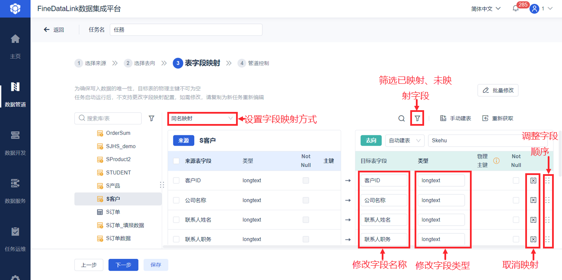Open 任务运维 in the sidebar
The height and width of the screenshot is (280, 562).
coord(15,239)
